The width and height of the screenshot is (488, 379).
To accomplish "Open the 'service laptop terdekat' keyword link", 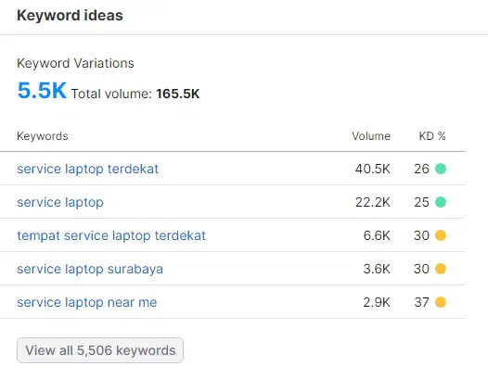I will click(88, 170).
